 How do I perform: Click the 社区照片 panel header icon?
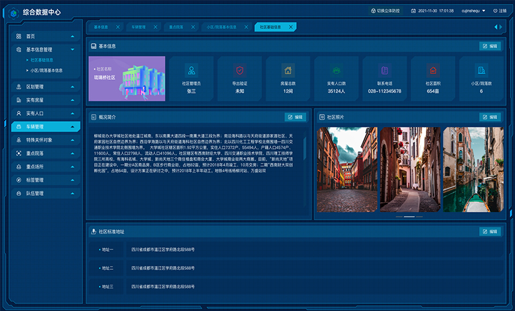click(322, 117)
